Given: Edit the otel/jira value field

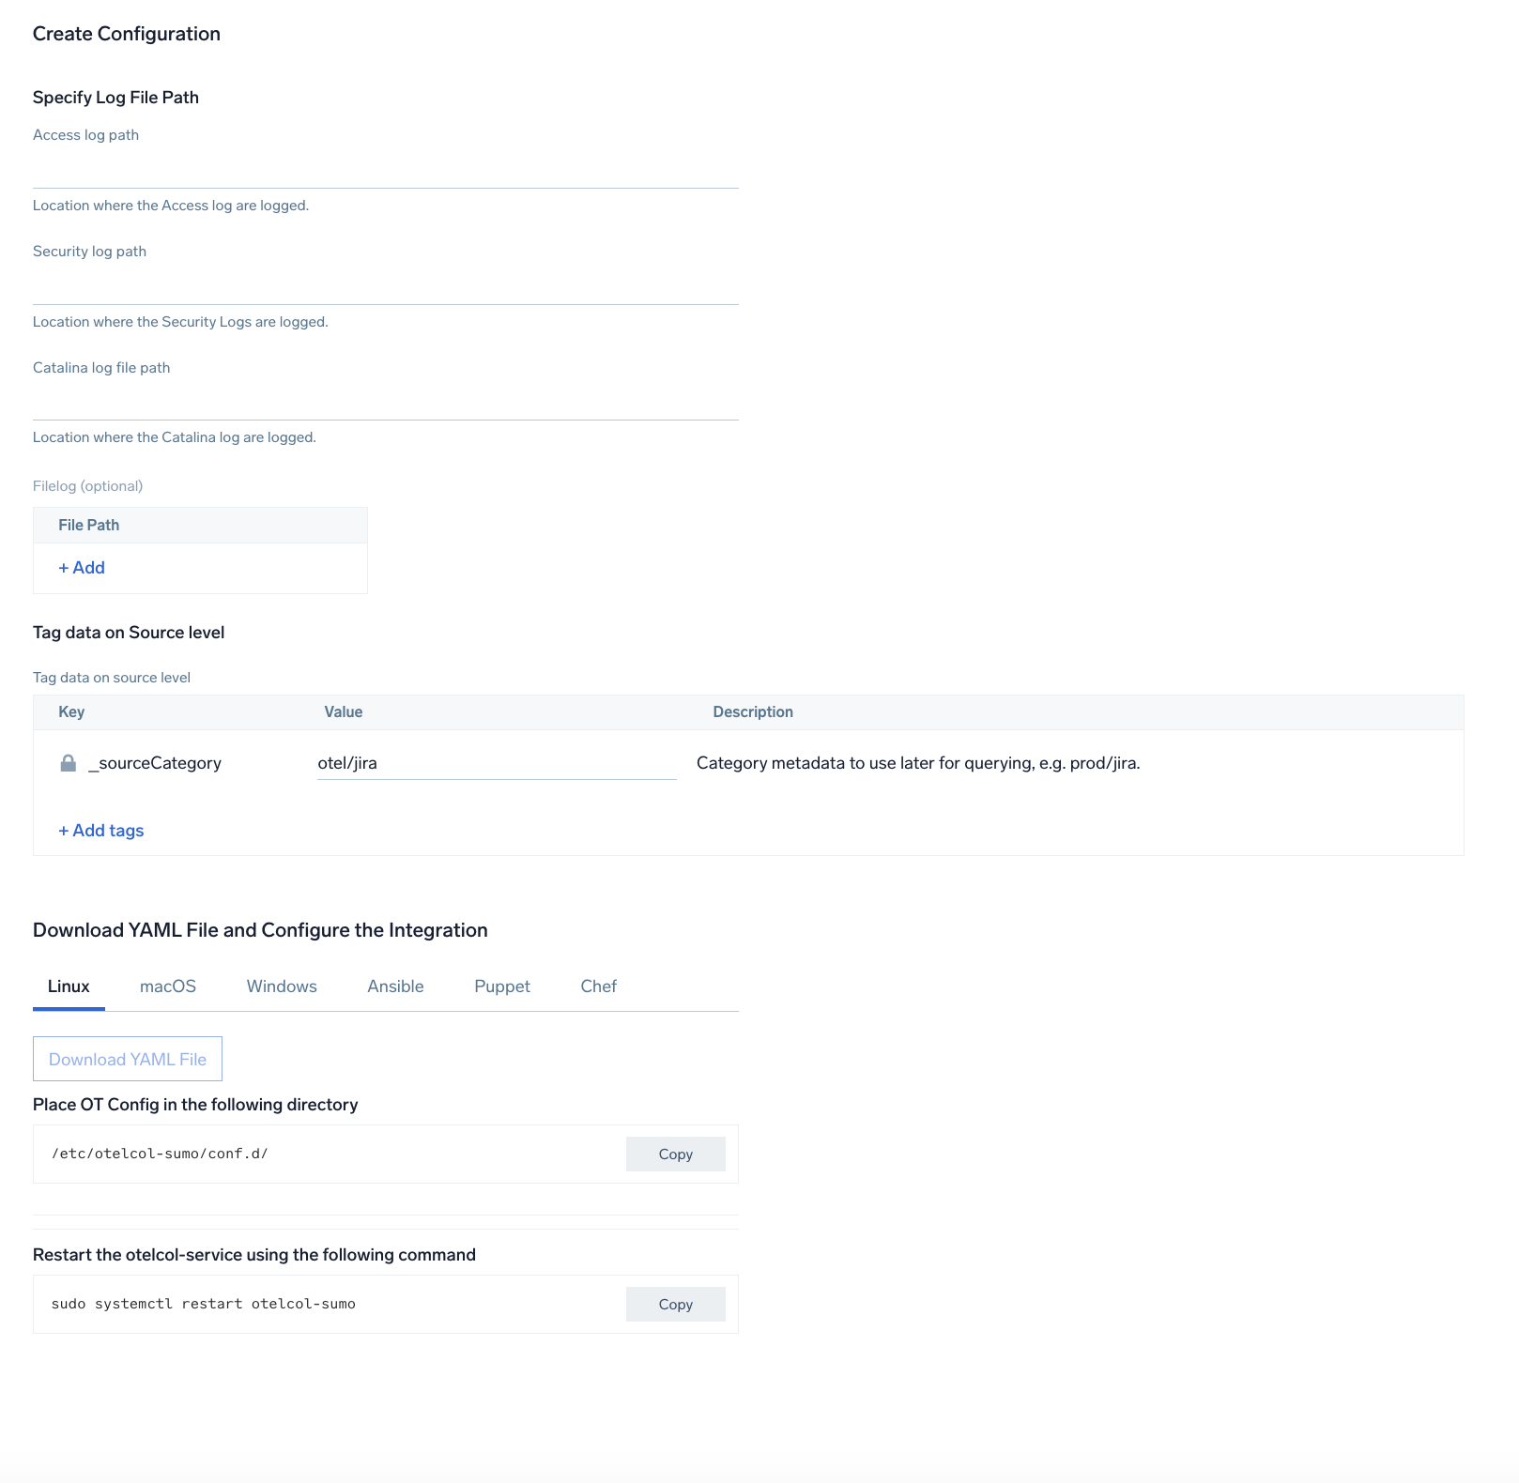Looking at the screenshot, I should [497, 763].
